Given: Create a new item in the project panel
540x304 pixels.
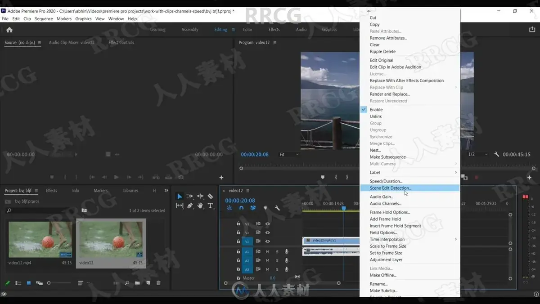Looking at the screenshot, I should (x=148, y=283).
